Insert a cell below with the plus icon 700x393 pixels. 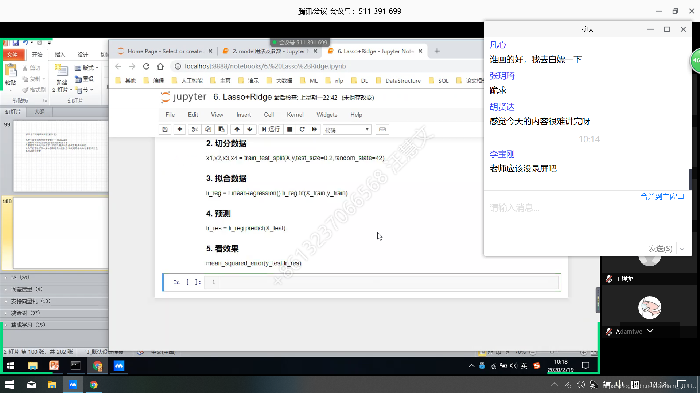pyautogui.click(x=180, y=130)
